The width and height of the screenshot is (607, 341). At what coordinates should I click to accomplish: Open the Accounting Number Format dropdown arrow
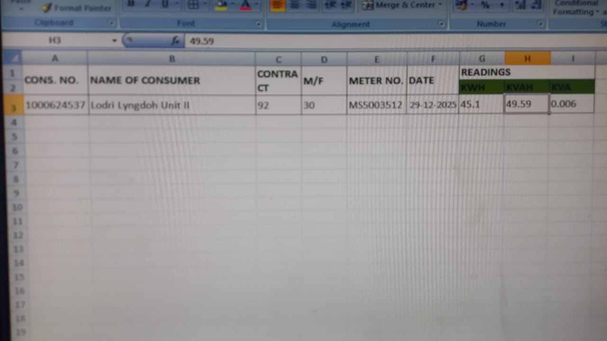pyautogui.click(x=472, y=5)
